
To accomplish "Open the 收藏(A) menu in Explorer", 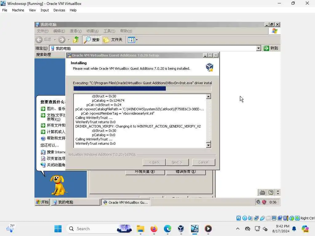I will click(x=92, y=31).
